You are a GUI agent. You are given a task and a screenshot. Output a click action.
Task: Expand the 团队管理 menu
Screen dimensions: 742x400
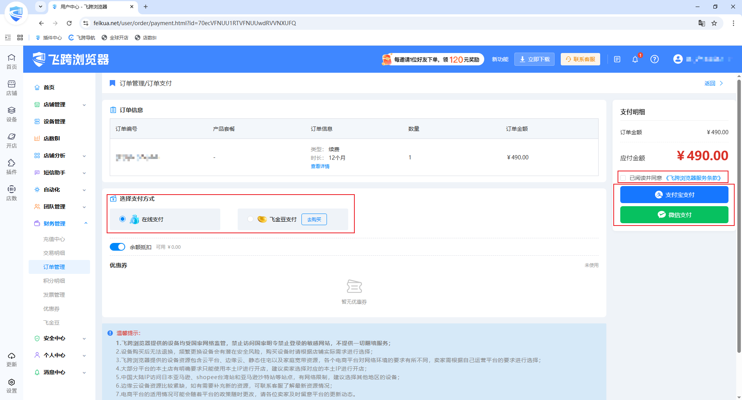(60, 207)
